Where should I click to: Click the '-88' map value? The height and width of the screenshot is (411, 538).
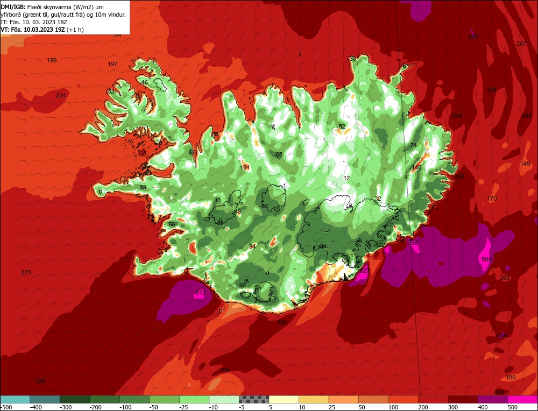220,223
